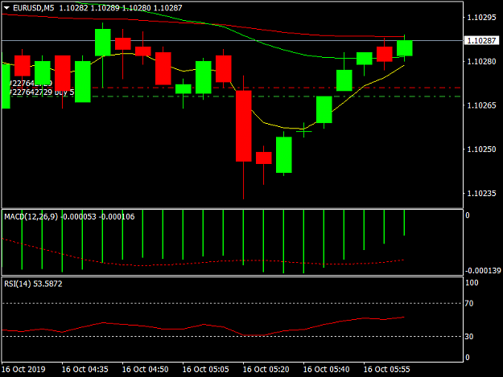Click the 16 Oct 05:55 time label
The width and height of the screenshot is (503, 377).
(386, 369)
